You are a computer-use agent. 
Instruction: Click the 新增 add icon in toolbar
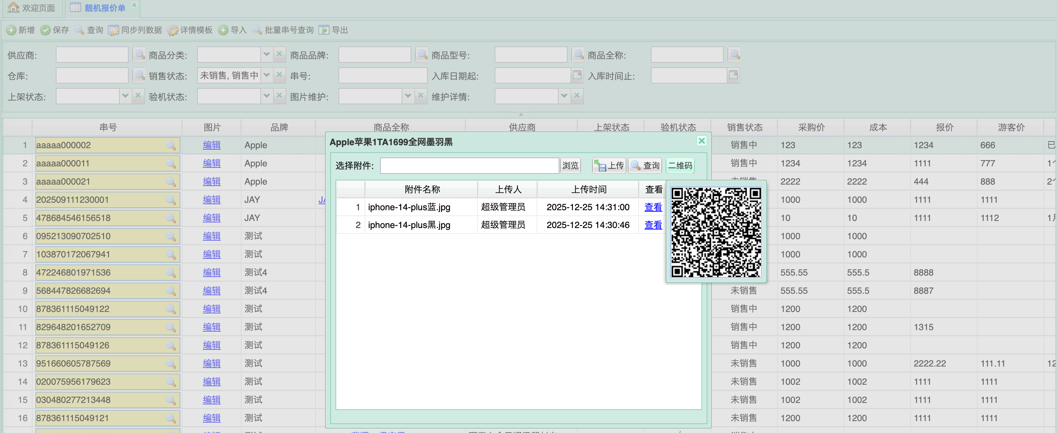pos(12,30)
